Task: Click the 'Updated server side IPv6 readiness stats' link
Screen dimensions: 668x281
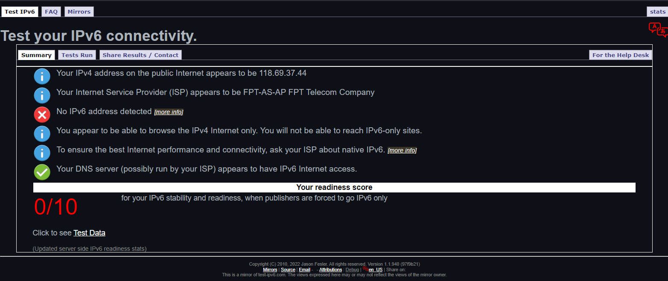Action: tap(90, 248)
